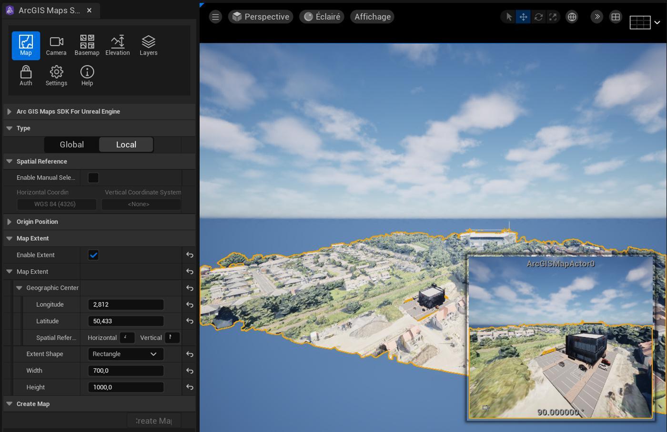Click the rotate tool in viewport toolbar
Screen dimensions: 667x432
point(538,17)
